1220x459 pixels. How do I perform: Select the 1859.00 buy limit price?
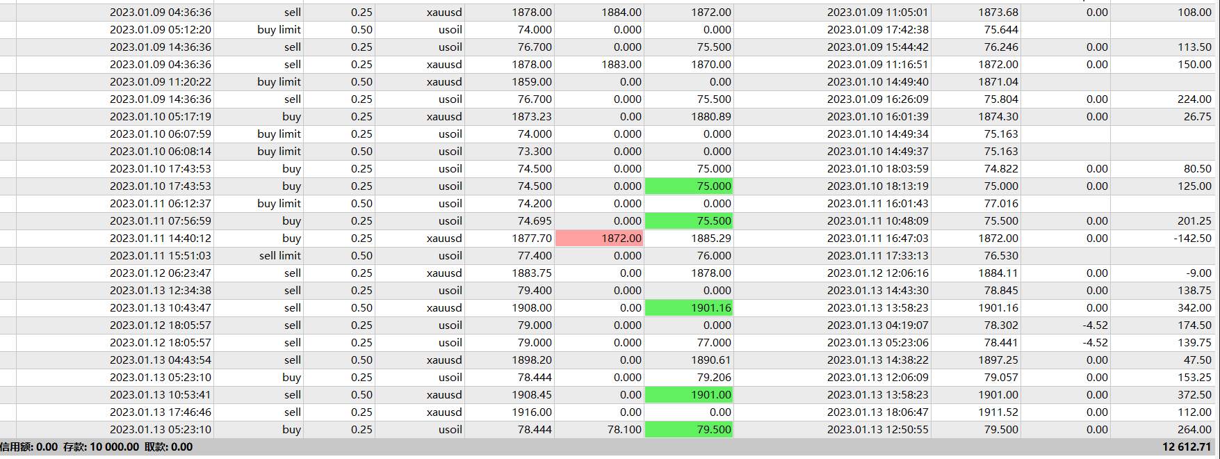(532, 82)
